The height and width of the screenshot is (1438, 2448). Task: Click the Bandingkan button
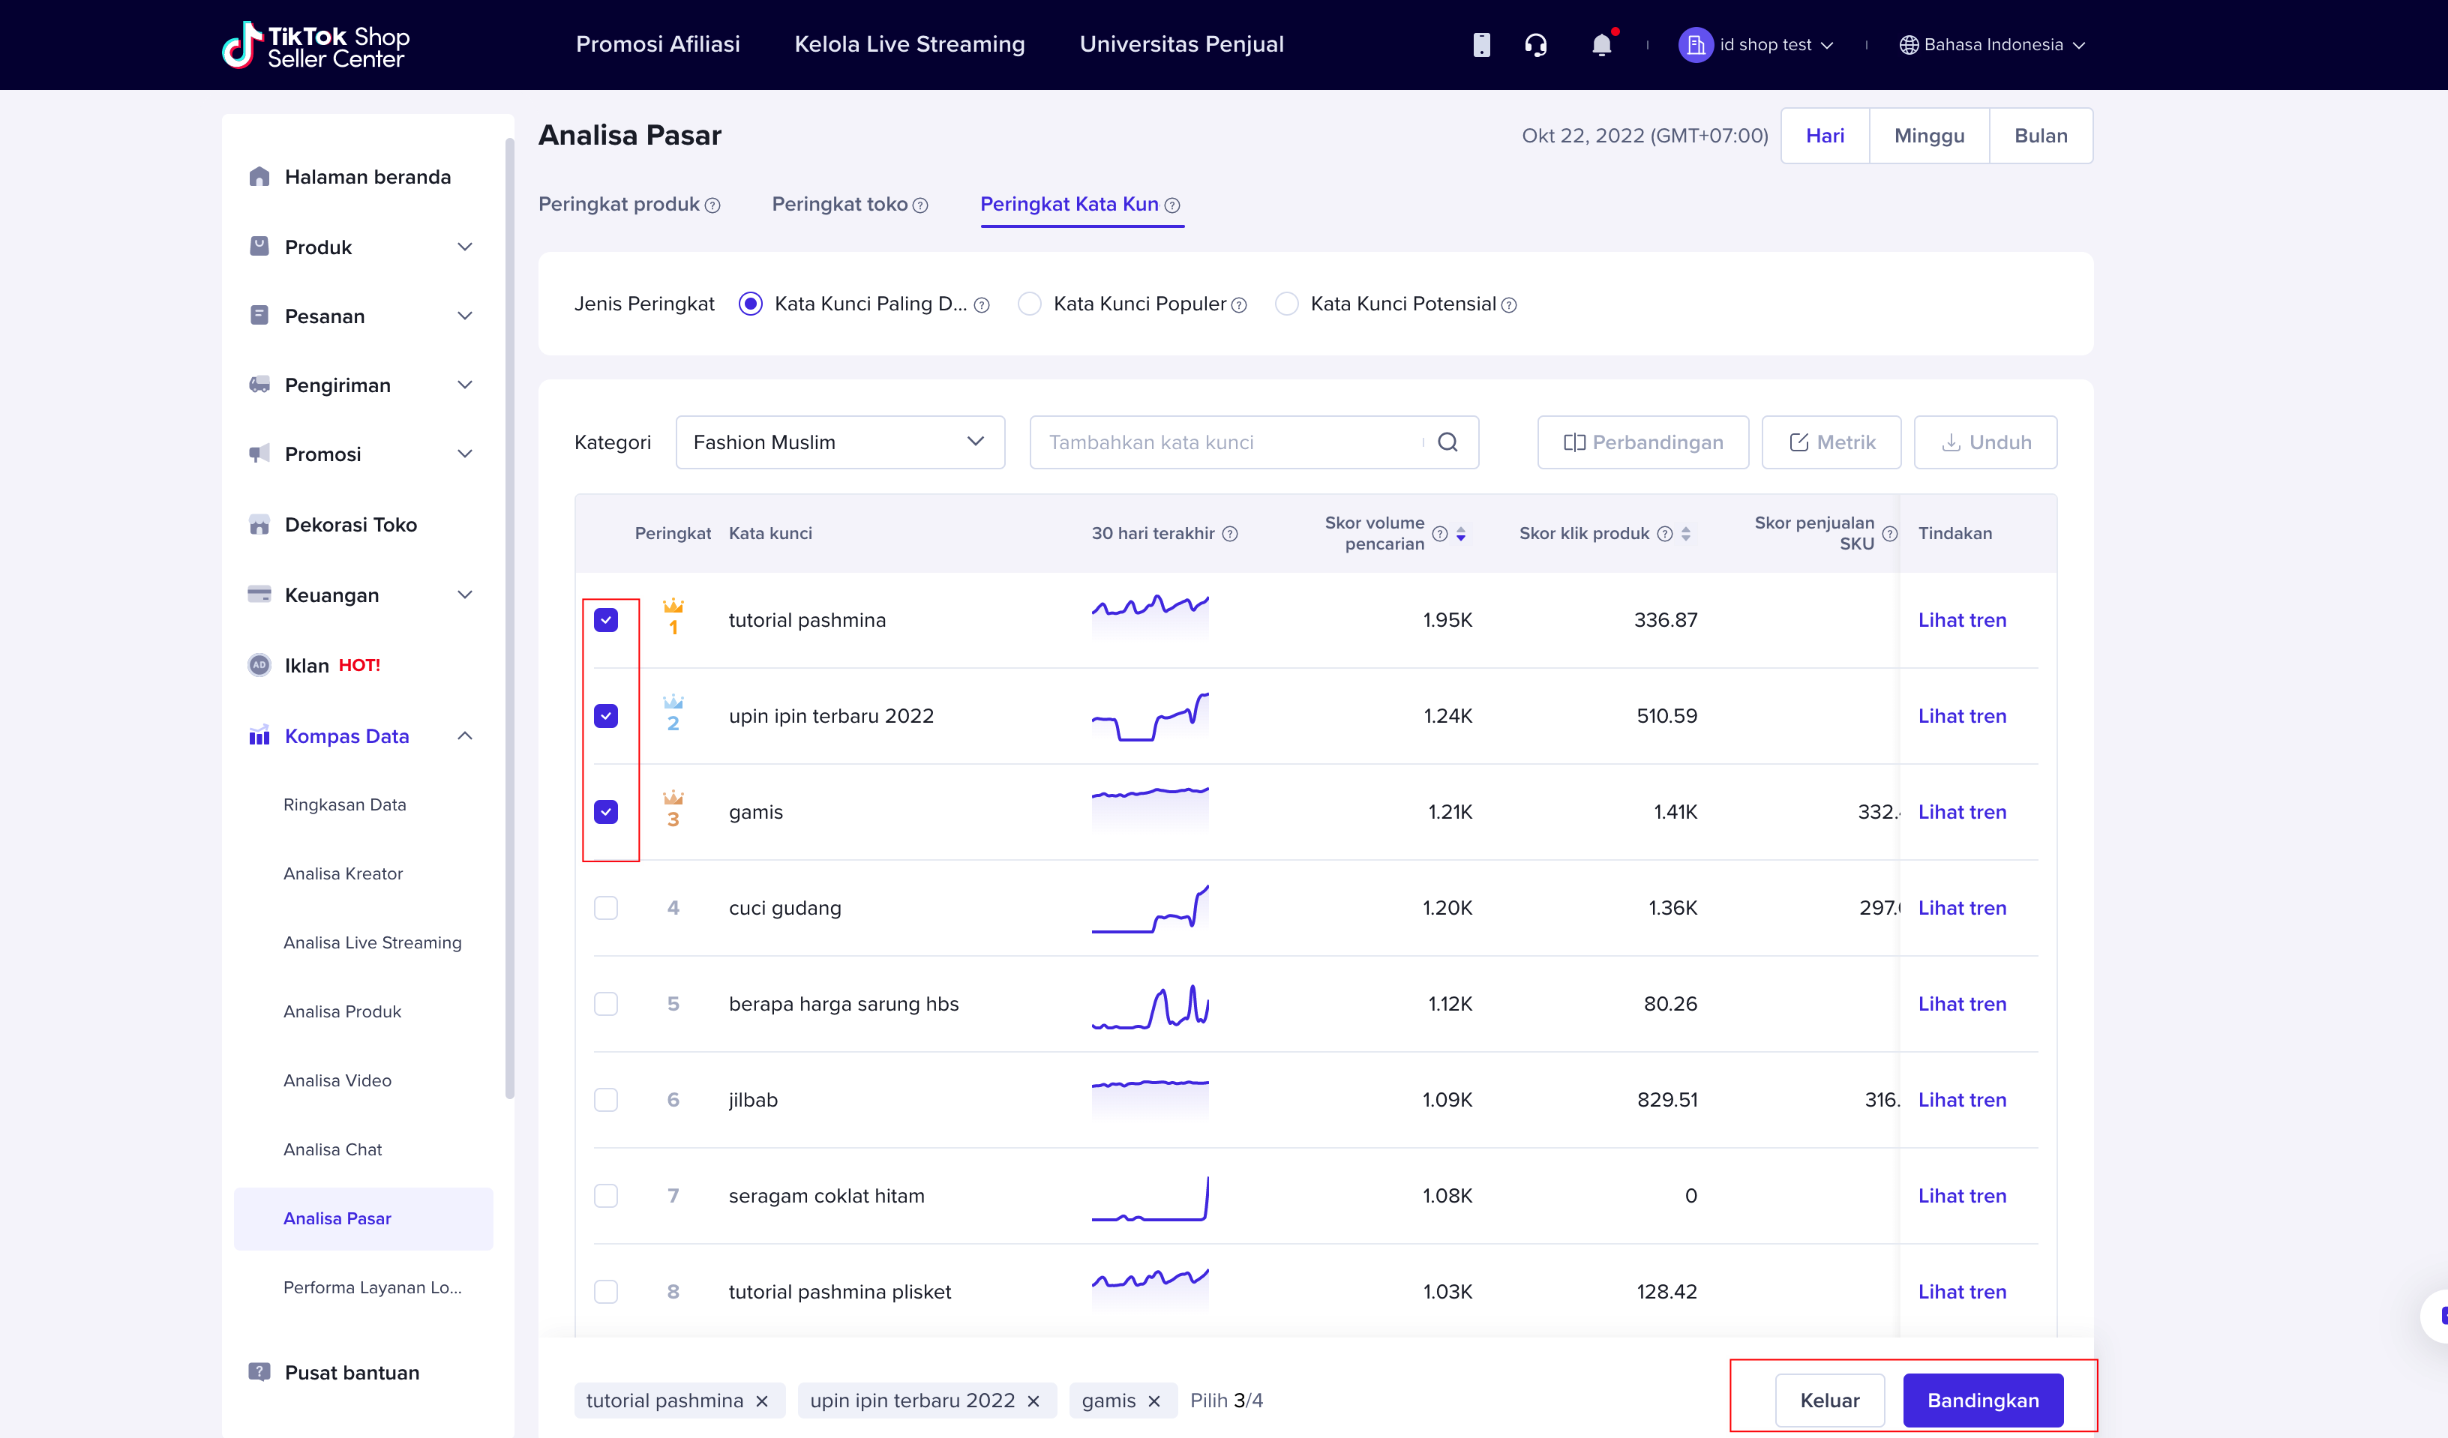pos(1983,1401)
